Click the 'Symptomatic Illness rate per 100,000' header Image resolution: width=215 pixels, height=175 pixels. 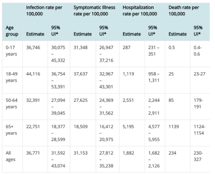pos(94,10)
